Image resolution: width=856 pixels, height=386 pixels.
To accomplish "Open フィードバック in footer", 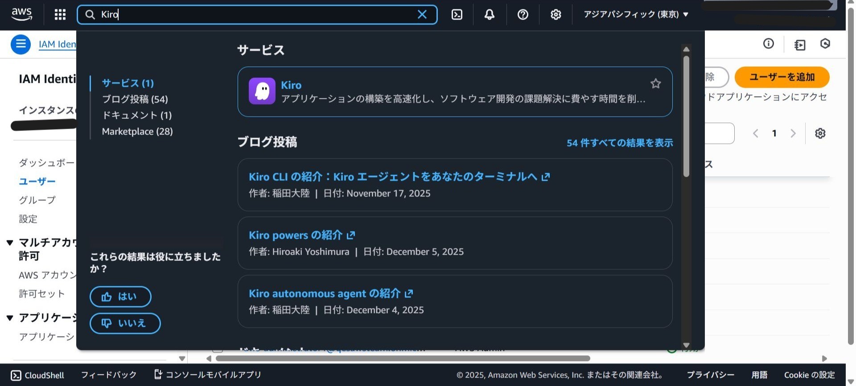I will (109, 375).
